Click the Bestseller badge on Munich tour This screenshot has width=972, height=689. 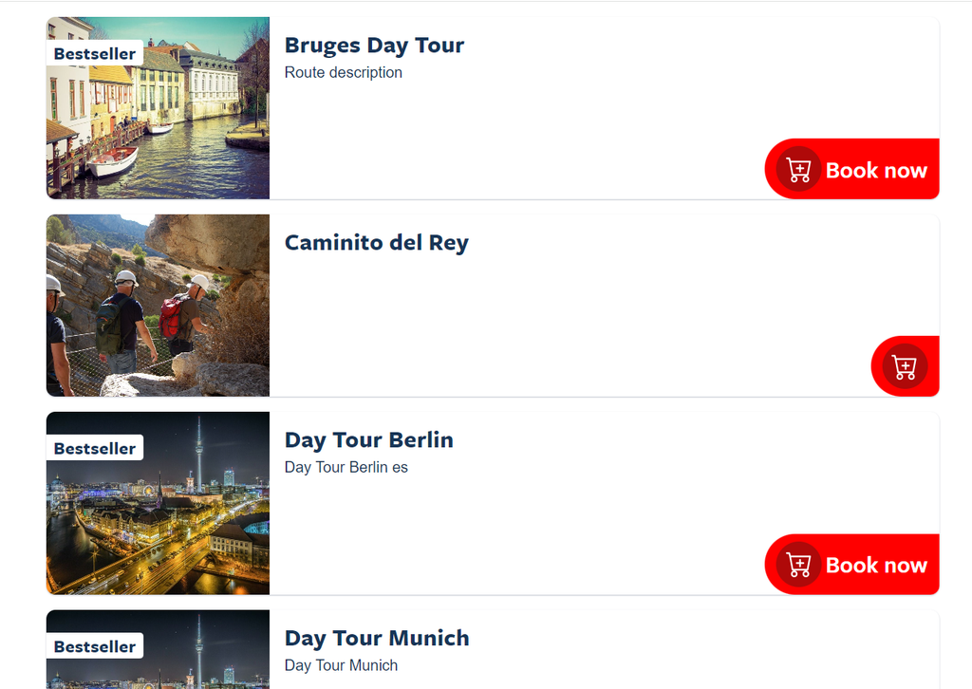pos(95,646)
